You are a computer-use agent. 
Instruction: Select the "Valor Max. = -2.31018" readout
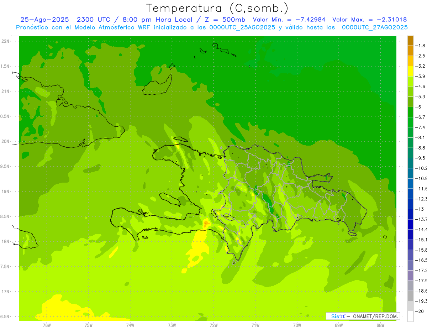[x=369, y=20]
